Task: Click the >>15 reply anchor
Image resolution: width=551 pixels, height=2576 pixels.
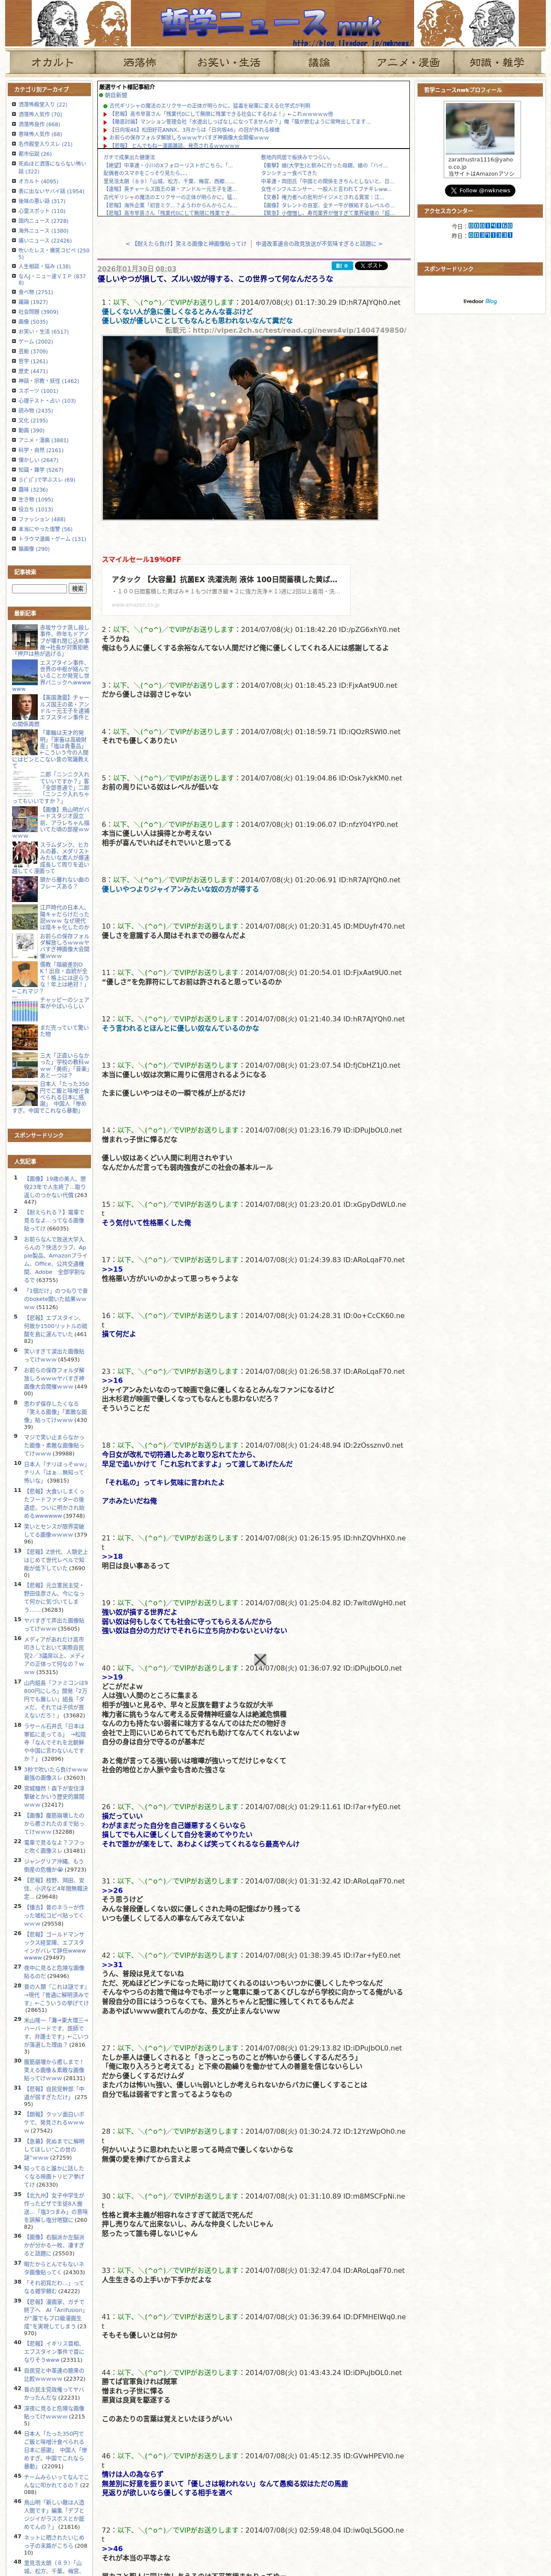Action: (x=112, y=1269)
